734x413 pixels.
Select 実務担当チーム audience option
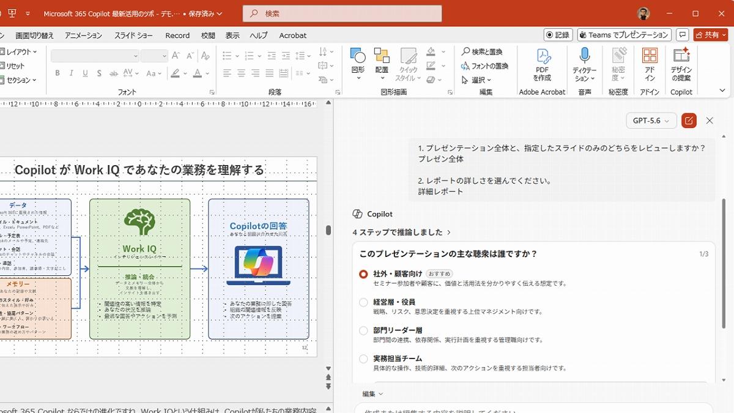(363, 359)
